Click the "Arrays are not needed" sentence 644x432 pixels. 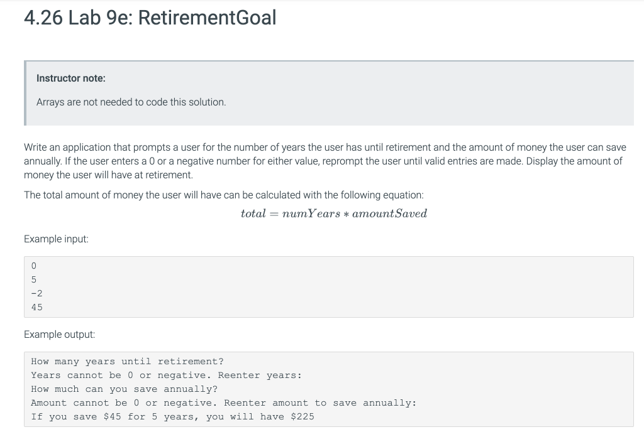point(131,102)
